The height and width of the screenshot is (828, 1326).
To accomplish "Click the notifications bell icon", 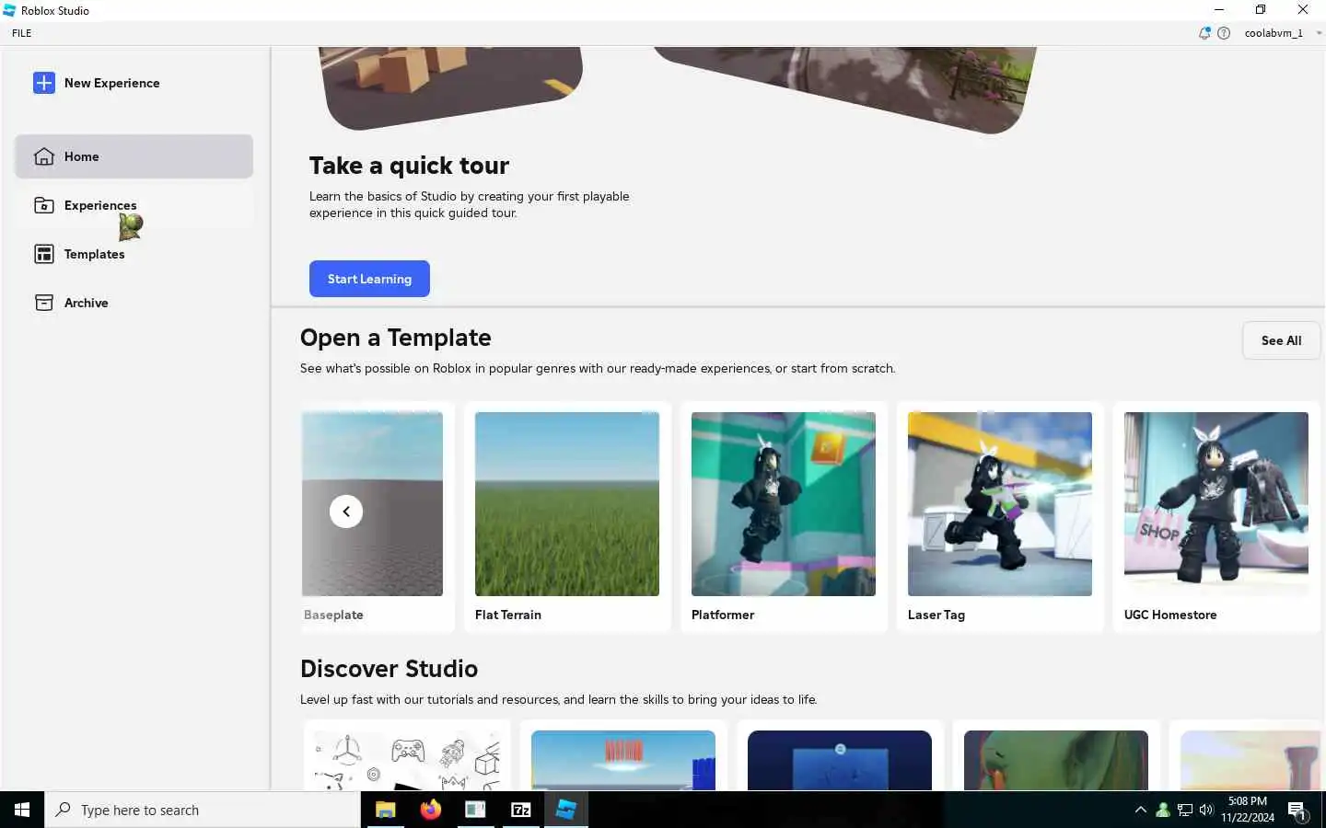I will tap(1204, 33).
